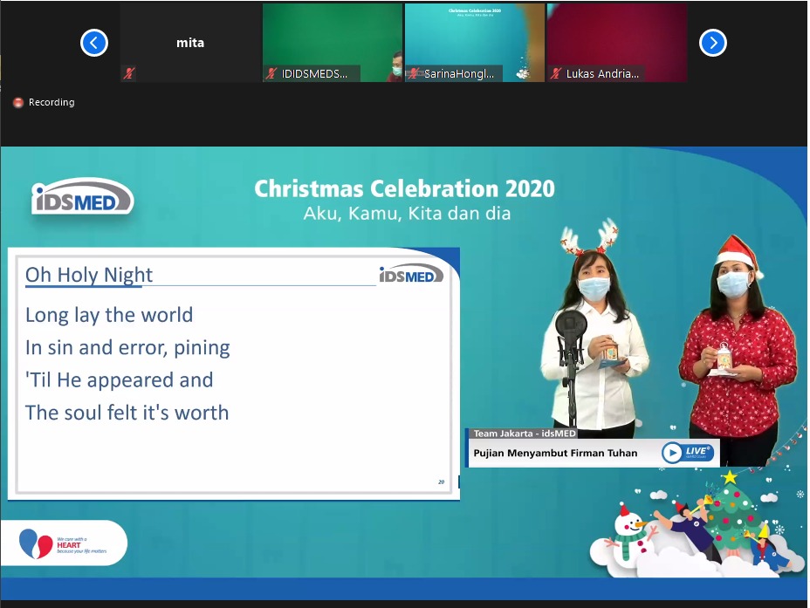Viewport: 810px width, 608px height.
Task: Click the LIVE play badge
Action: [x=688, y=453]
